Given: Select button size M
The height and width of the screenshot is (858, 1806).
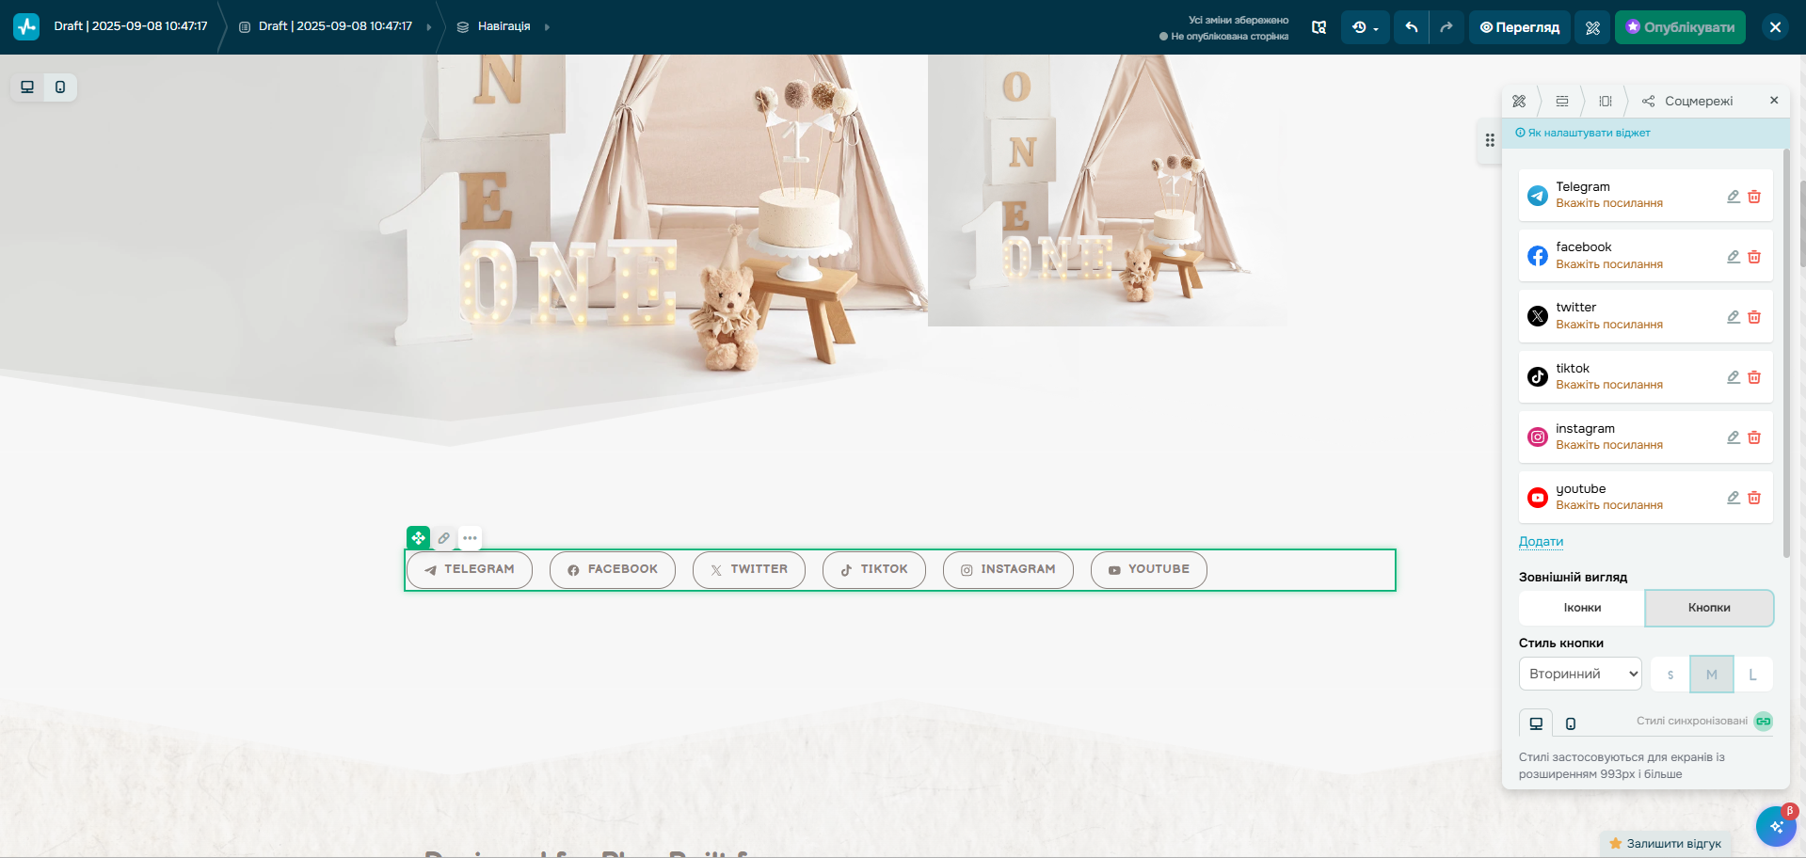Looking at the screenshot, I should [x=1712, y=675].
